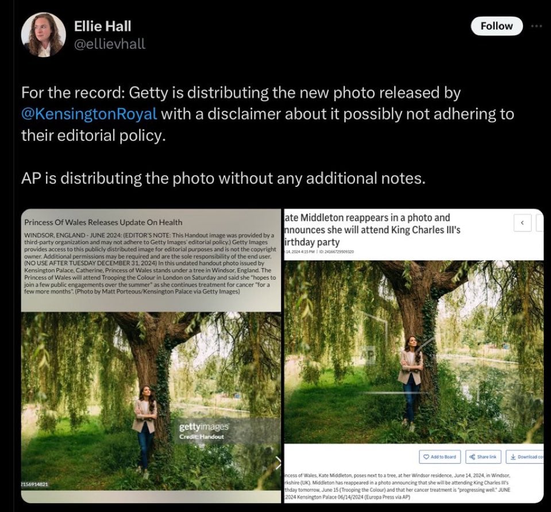
Task: Click the next arrow on the Getty photo
Action: (x=278, y=463)
